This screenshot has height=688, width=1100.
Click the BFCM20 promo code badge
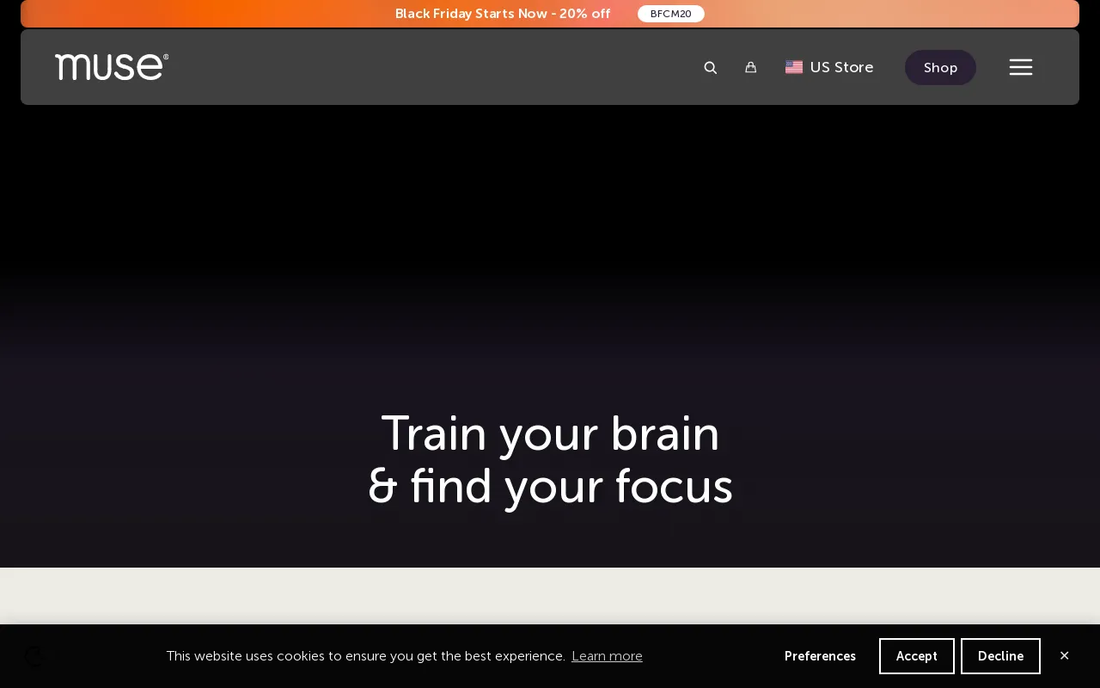pos(671,14)
